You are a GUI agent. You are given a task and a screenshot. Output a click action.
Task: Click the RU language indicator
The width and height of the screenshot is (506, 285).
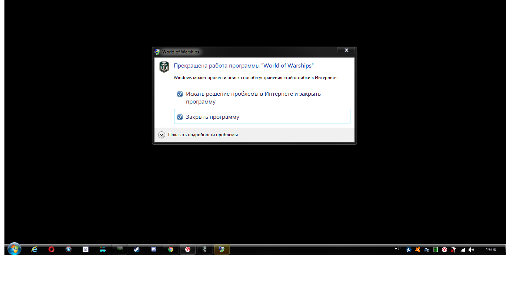click(397, 249)
